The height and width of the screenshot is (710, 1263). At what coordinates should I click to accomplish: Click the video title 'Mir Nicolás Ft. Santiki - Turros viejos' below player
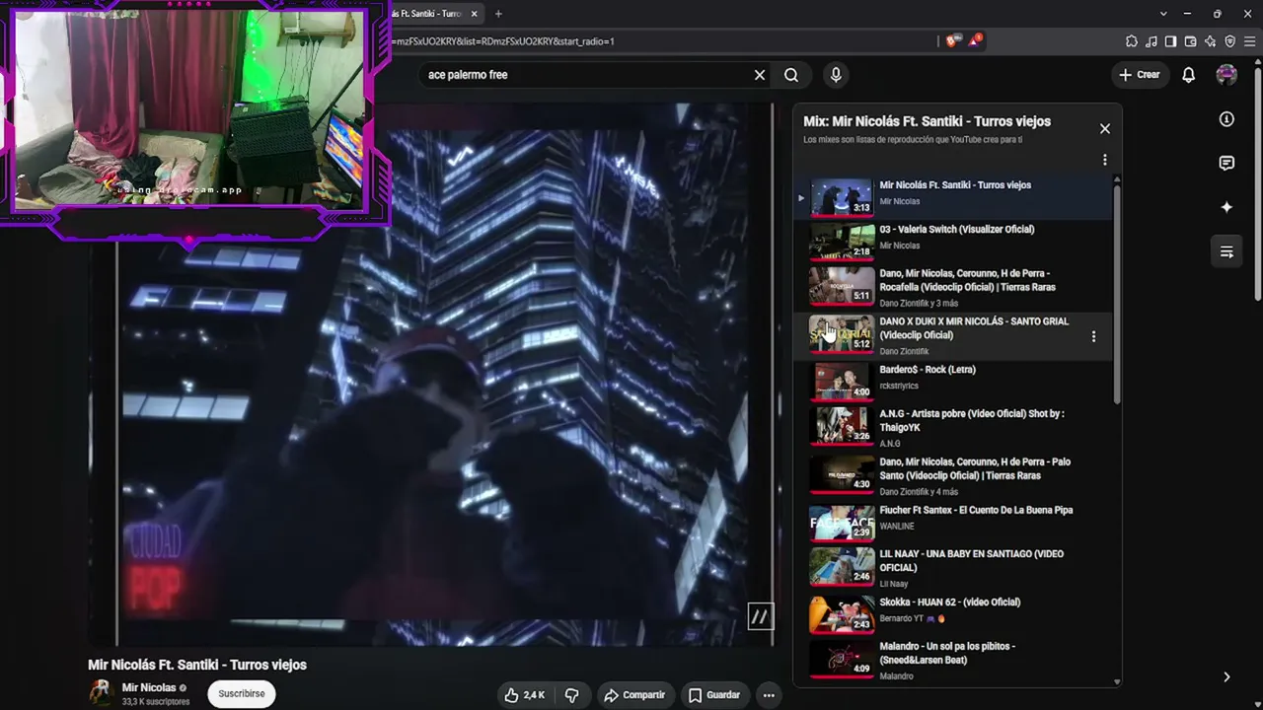(x=197, y=665)
